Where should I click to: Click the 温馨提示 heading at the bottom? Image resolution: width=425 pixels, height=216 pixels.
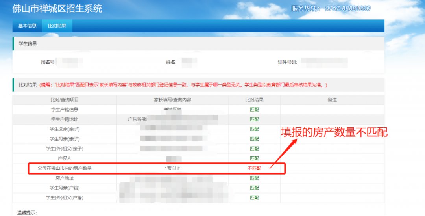27,213
